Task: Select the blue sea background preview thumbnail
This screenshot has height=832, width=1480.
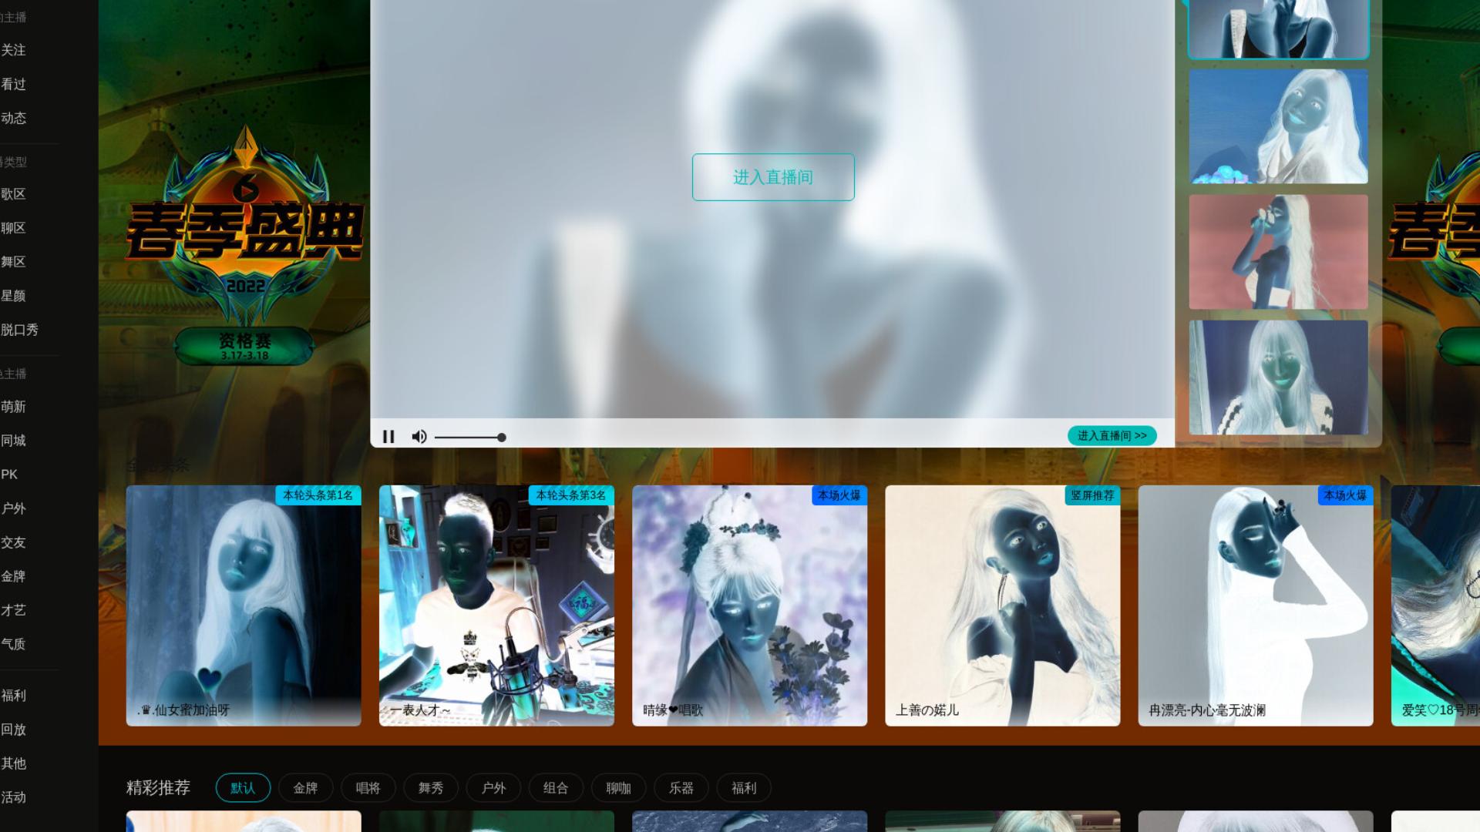Action: (1278, 126)
